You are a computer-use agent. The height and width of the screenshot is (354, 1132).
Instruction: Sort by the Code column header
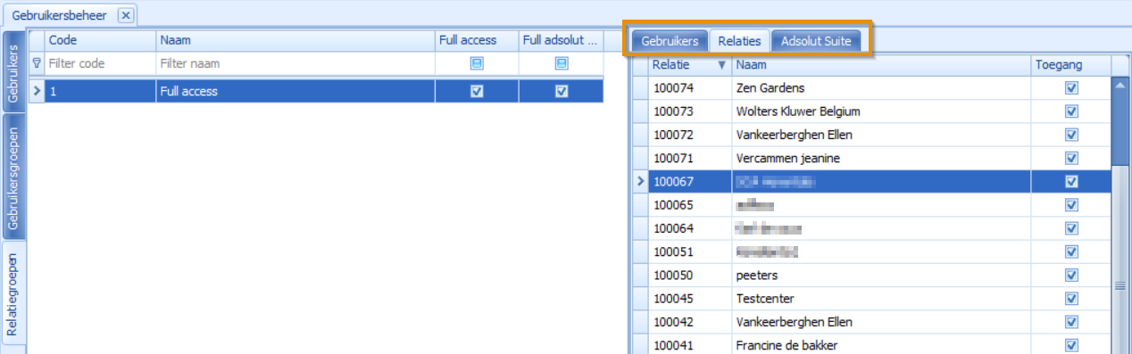pos(101,40)
